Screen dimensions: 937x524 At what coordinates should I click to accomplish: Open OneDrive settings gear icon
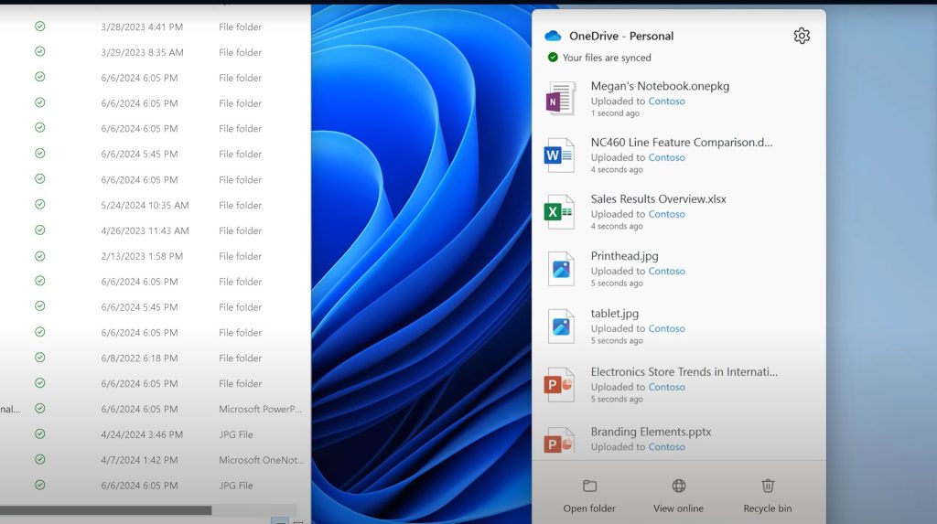(802, 36)
